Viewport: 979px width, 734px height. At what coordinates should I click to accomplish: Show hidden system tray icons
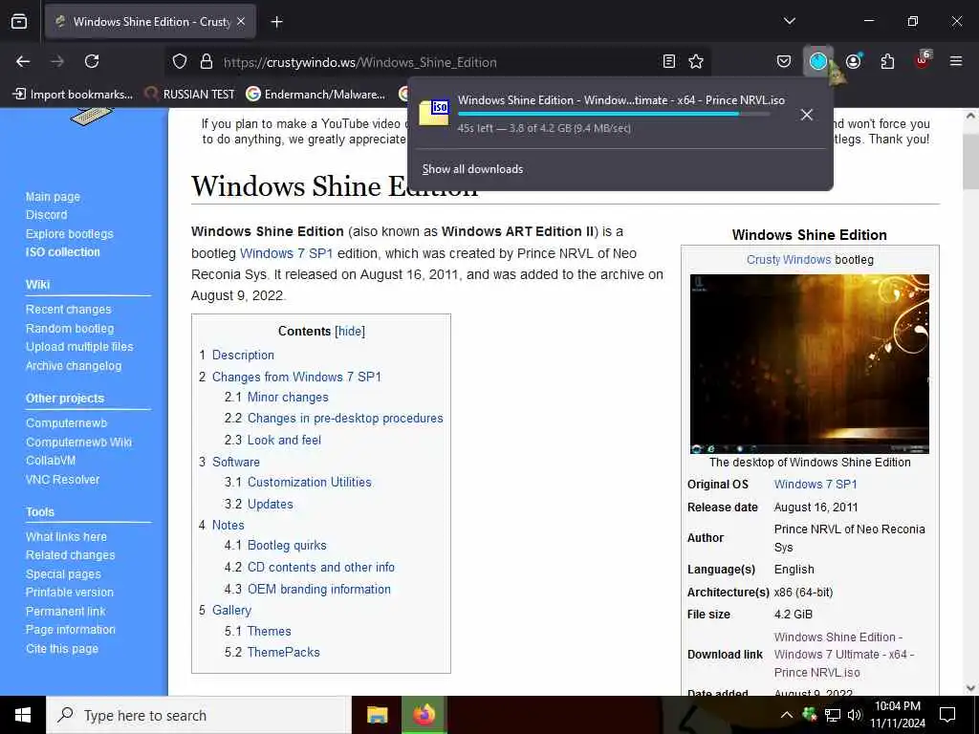pyautogui.click(x=787, y=715)
